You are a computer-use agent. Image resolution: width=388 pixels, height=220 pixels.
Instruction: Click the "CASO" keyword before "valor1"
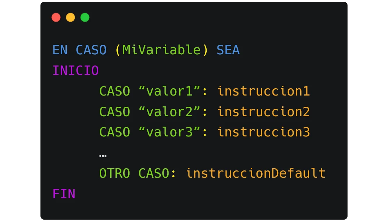(x=115, y=91)
